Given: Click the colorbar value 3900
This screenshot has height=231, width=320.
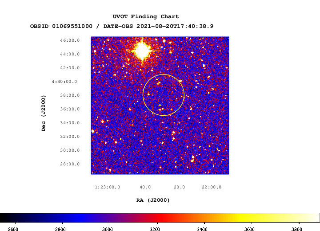Looking at the screenshot, I should click(x=296, y=229).
